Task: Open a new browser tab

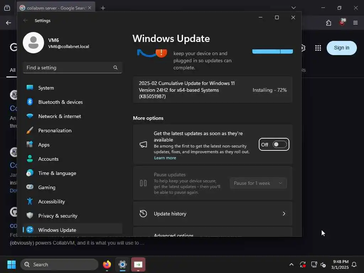Action: click(x=103, y=8)
